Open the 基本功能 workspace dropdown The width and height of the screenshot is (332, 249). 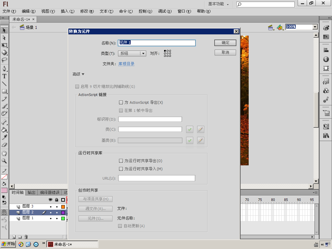218,4
